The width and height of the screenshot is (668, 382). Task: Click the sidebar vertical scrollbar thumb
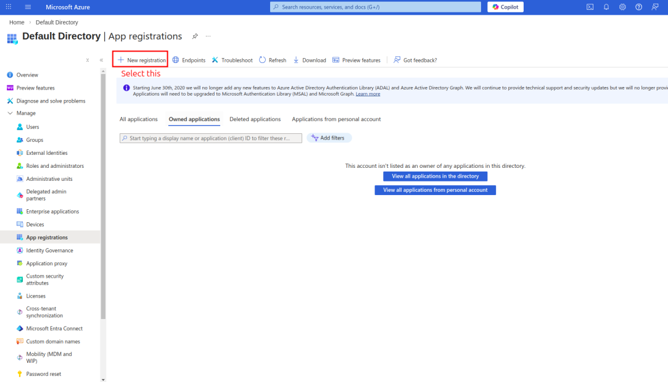point(103,196)
